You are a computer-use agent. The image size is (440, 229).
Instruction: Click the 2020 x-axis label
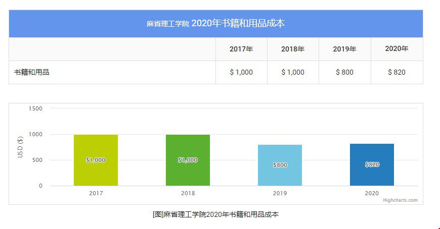click(372, 193)
